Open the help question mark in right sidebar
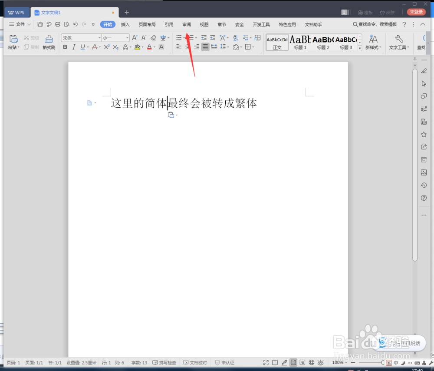The image size is (434, 371). click(x=424, y=198)
